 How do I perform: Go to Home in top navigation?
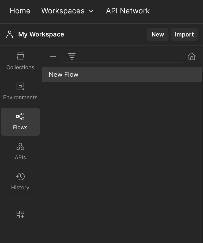click(x=20, y=11)
